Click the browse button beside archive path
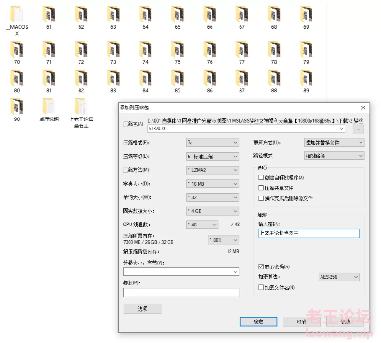The image size is (381, 343). click(x=358, y=129)
